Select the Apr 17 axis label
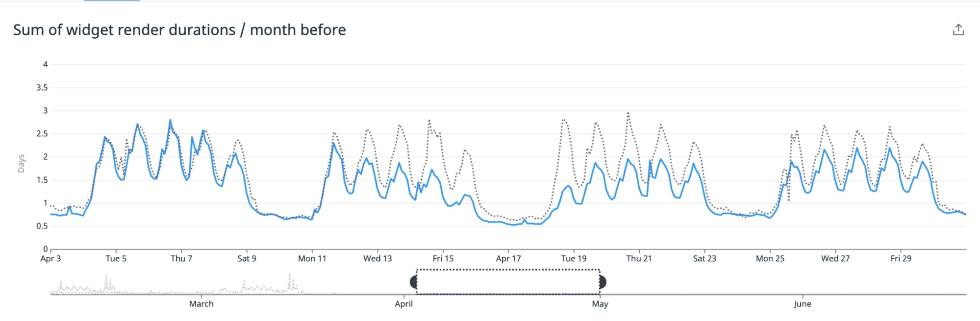 click(x=509, y=258)
